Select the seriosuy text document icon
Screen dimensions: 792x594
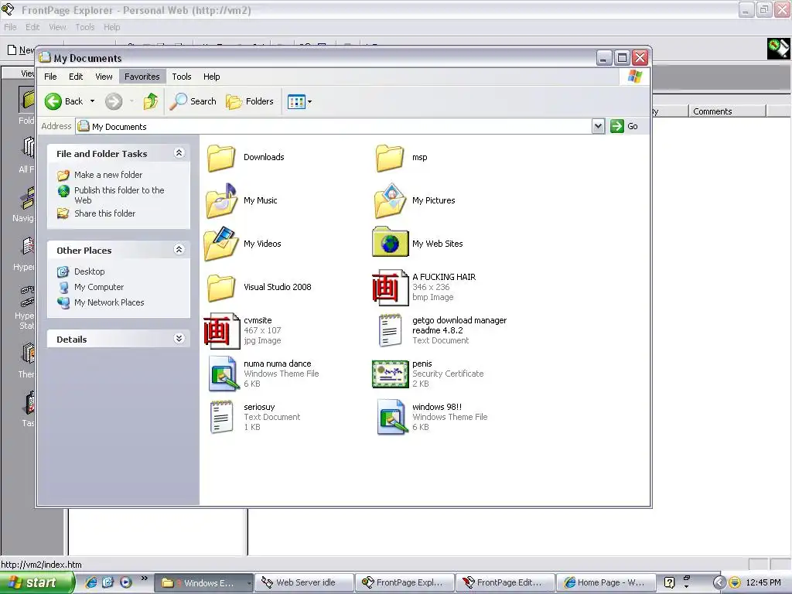click(x=221, y=417)
